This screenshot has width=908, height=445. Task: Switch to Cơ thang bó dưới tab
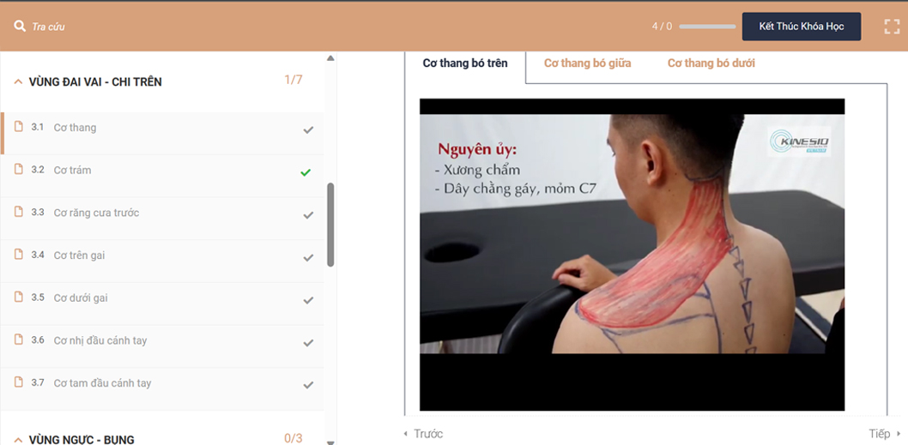pos(711,63)
